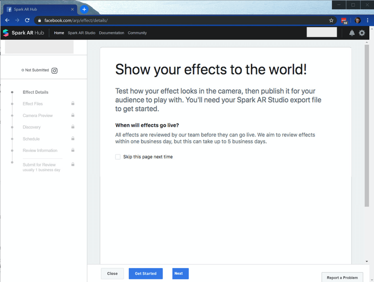374x282 pixels.
Task: Minimize the Chrome window
Action: (339, 5)
